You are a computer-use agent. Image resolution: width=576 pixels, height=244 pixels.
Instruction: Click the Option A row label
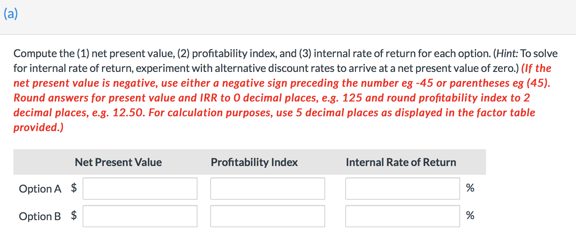(40, 189)
